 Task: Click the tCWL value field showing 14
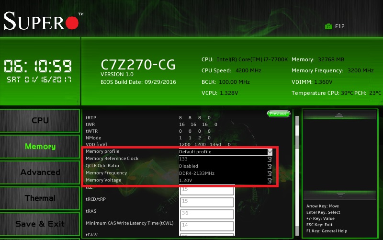[207, 226]
